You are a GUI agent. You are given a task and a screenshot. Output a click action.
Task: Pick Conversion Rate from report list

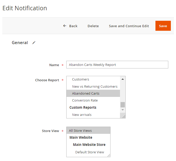tap(85, 100)
